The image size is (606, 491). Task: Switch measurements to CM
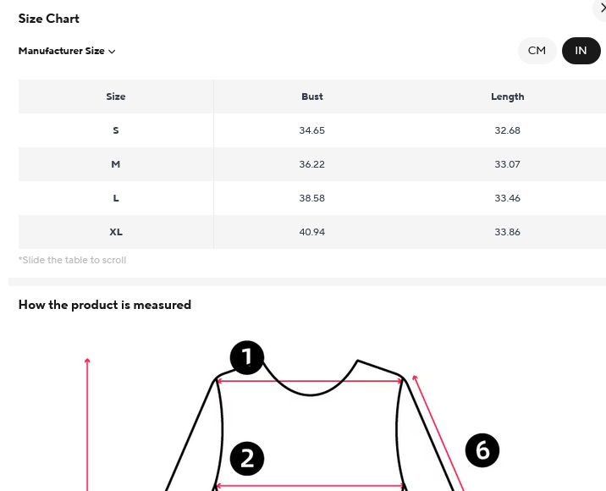coord(537,51)
